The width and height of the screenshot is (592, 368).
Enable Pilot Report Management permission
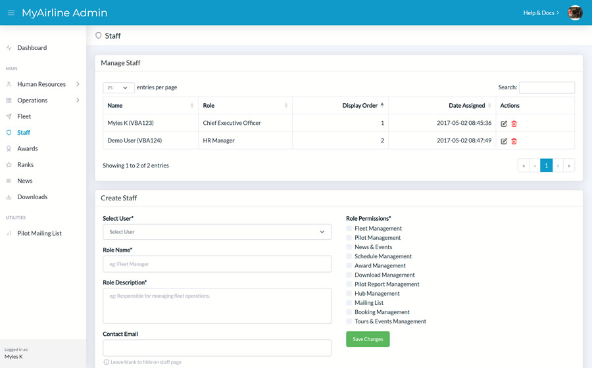[349, 285]
